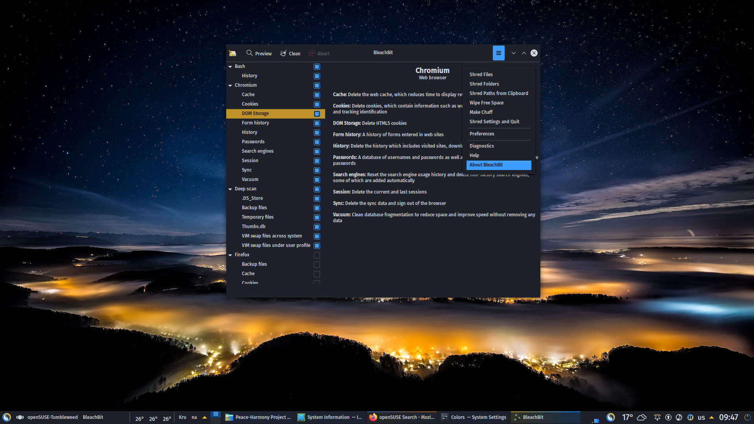Open About BleachBit

click(x=499, y=165)
